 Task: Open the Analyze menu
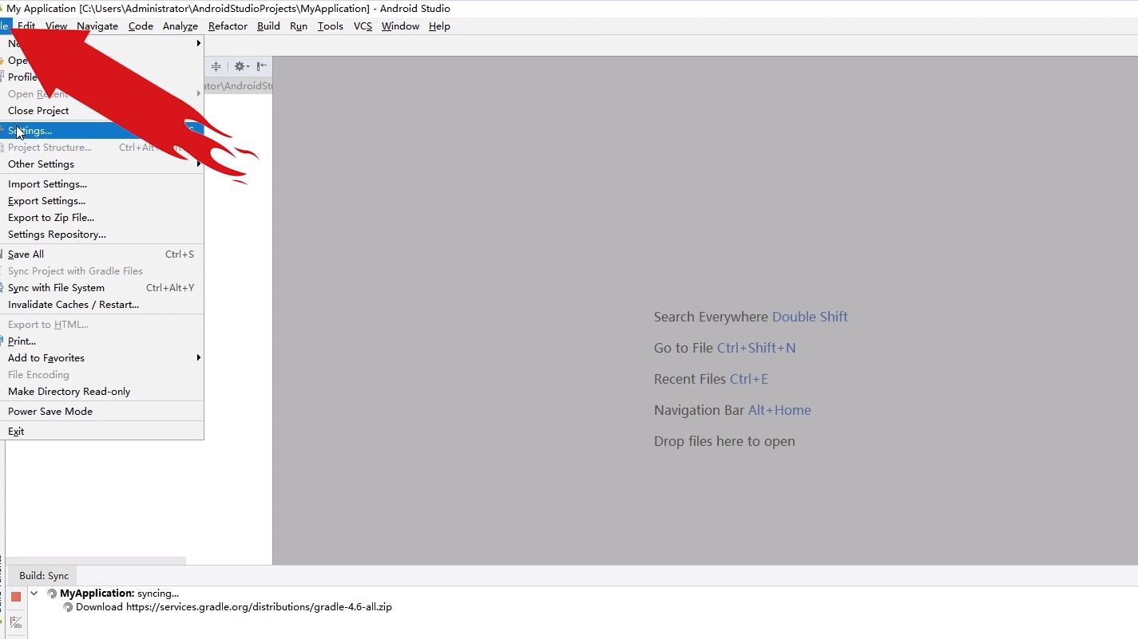click(x=180, y=26)
